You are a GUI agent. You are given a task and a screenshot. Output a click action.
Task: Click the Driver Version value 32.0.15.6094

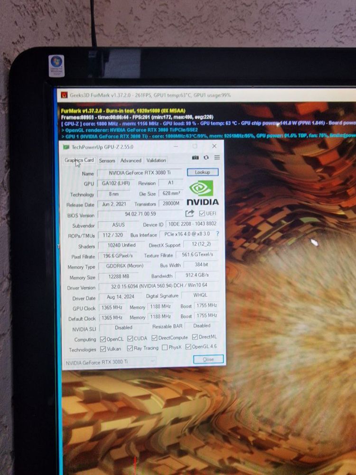[159, 285]
